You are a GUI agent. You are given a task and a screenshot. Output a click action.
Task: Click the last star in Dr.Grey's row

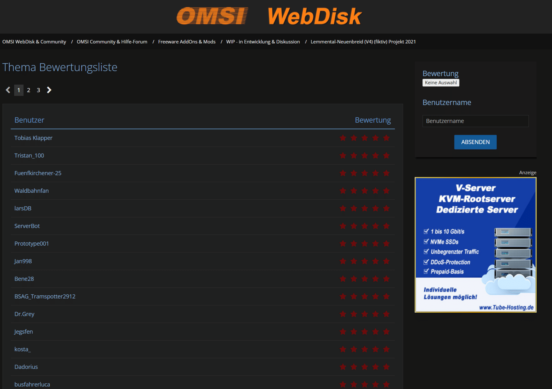click(386, 314)
